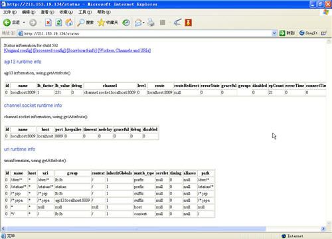This screenshot has height=239, width=332.
Task: Open the Favorites (收藏) menu
Action: click(66, 12)
